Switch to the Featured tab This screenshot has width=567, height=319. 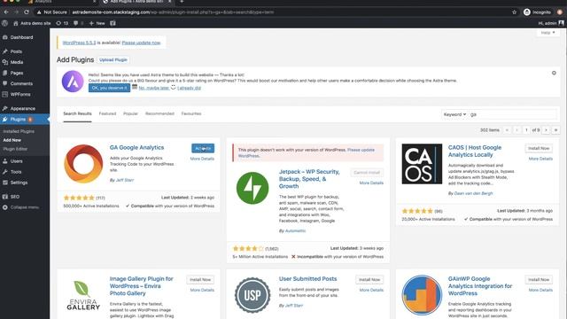click(107, 113)
